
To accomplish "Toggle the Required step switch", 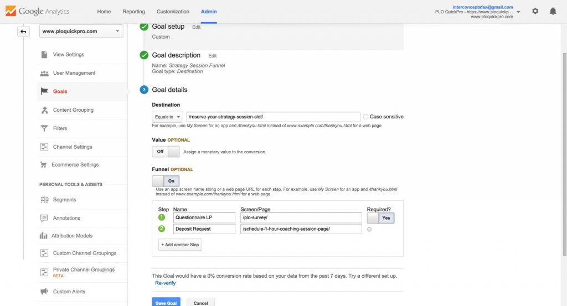I will [x=380, y=218].
